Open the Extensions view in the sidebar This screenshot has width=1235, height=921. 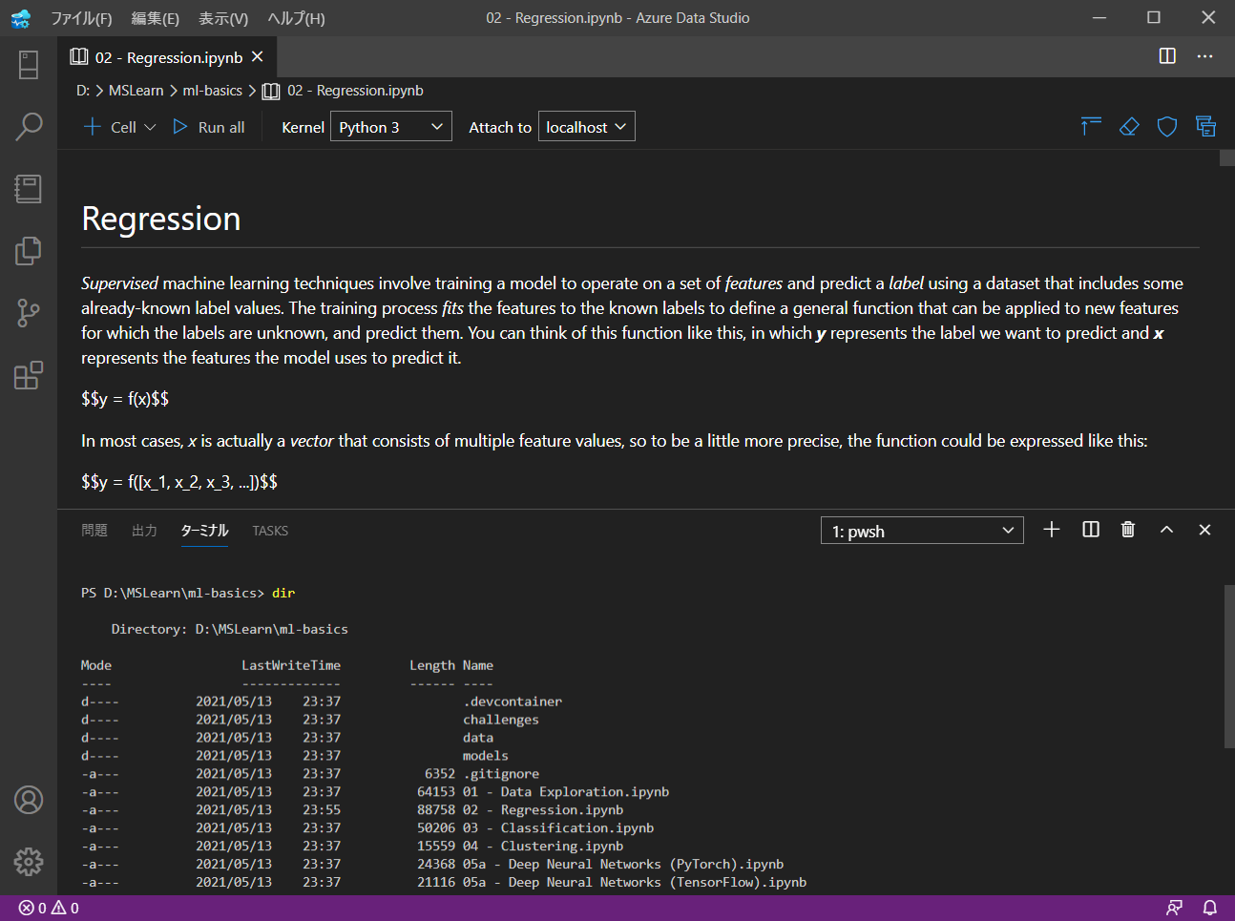[28, 375]
